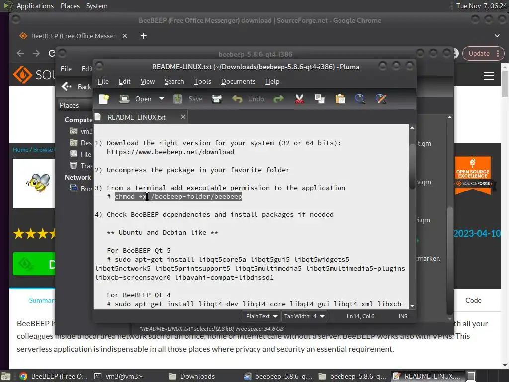Open Find using the magnifier icon
Screen dimensions: 509x382
[360, 99]
